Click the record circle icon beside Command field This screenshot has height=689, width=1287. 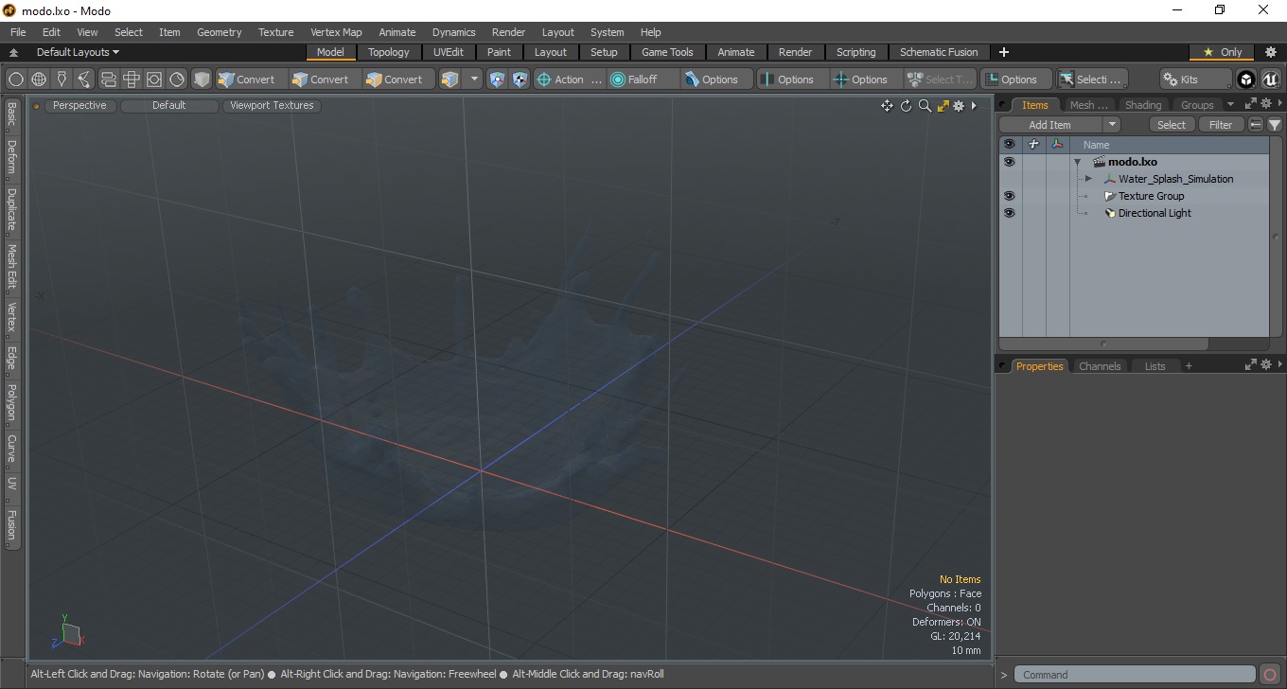click(x=1271, y=675)
